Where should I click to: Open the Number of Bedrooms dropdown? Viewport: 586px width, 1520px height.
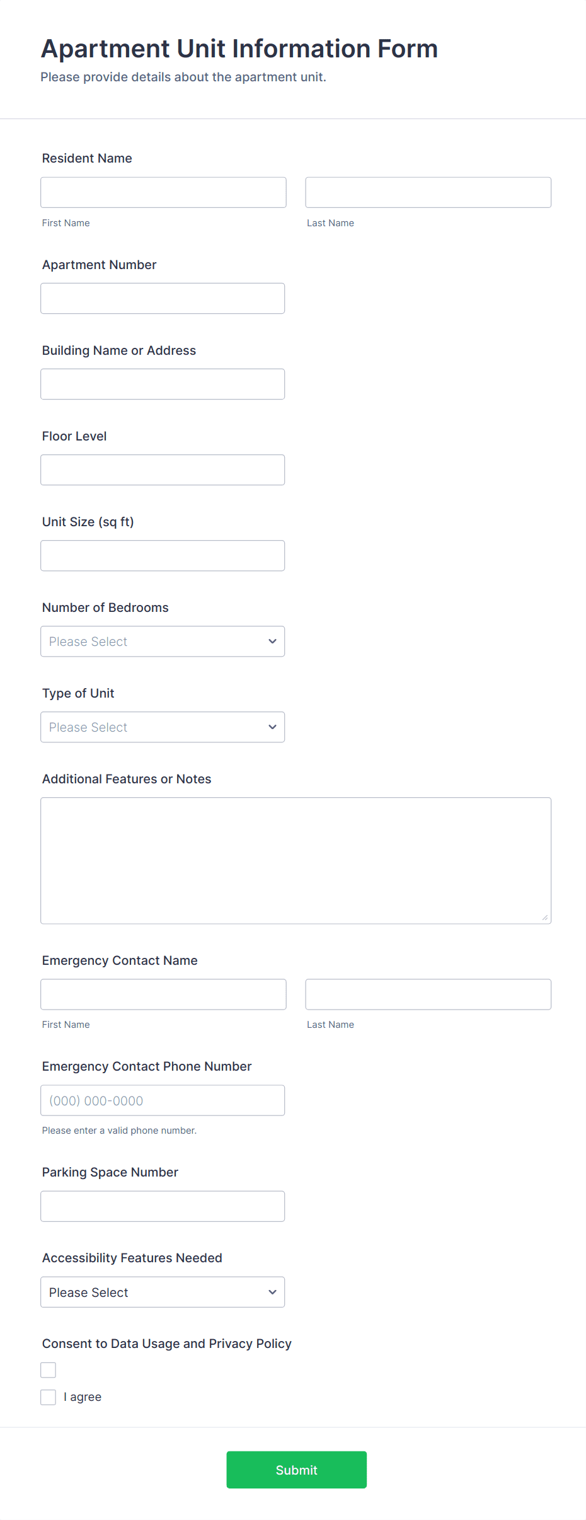point(163,641)
